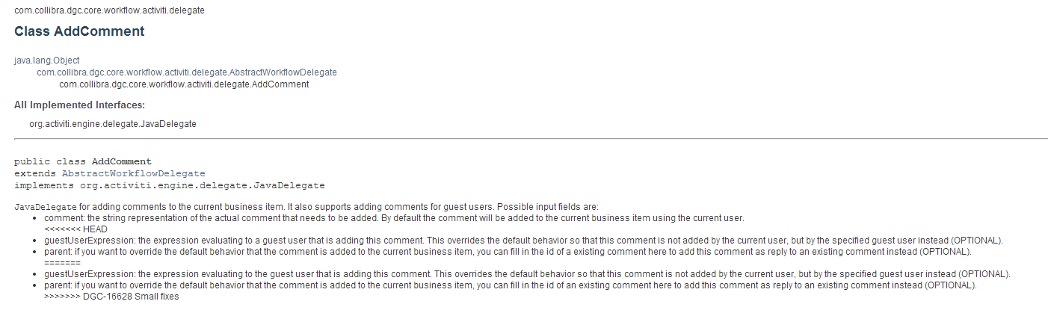Click the 'implements org.activiti.engine.delegate.JavaDelegate' line

click(x=170, y=185)
